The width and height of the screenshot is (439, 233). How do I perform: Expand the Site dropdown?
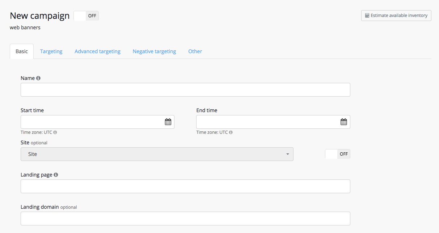157,154
